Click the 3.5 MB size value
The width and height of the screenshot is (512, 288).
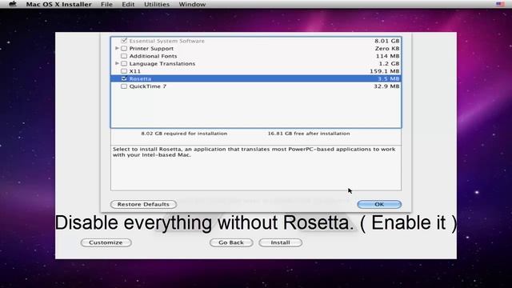[389, 78]
